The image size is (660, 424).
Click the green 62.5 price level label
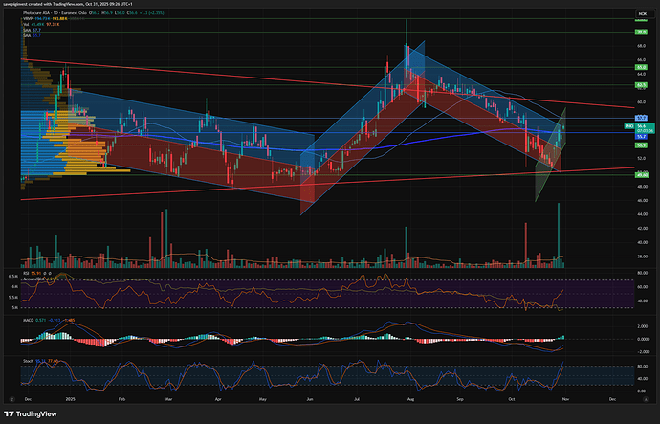642,84
